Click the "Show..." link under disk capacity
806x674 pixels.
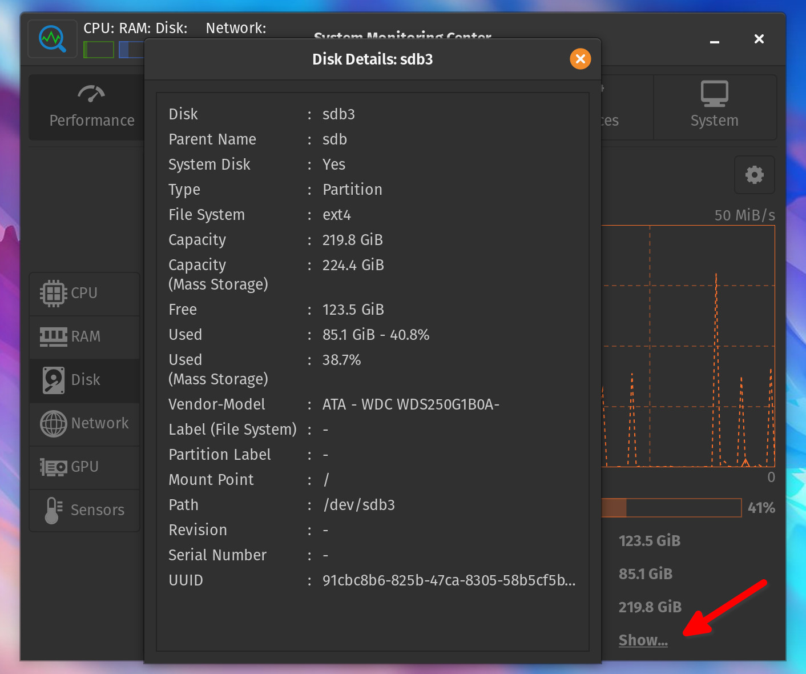[x=643, y=640]
